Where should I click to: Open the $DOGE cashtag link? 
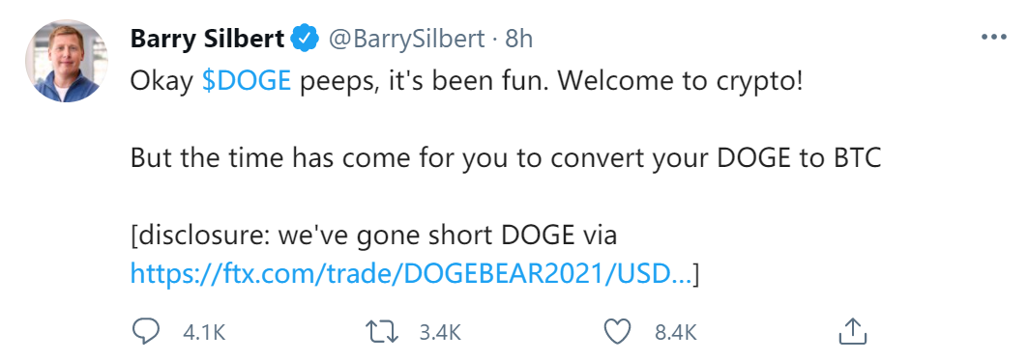pyautogui.click(x=246, y=80)
